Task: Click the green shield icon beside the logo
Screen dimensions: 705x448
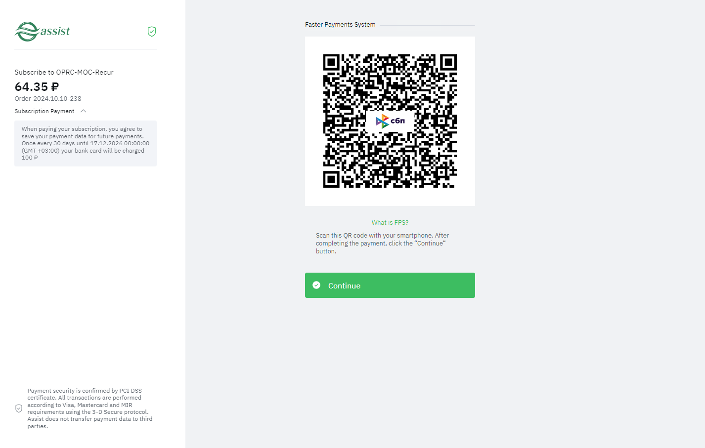Action: coord(152,32)
